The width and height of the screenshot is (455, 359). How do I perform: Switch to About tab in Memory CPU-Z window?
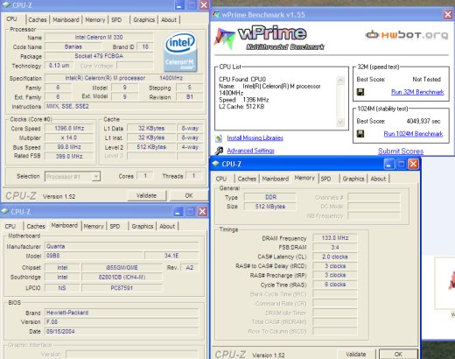(x=378, y=179)
